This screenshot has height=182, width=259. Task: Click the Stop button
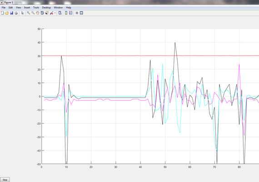coord(5,180)
